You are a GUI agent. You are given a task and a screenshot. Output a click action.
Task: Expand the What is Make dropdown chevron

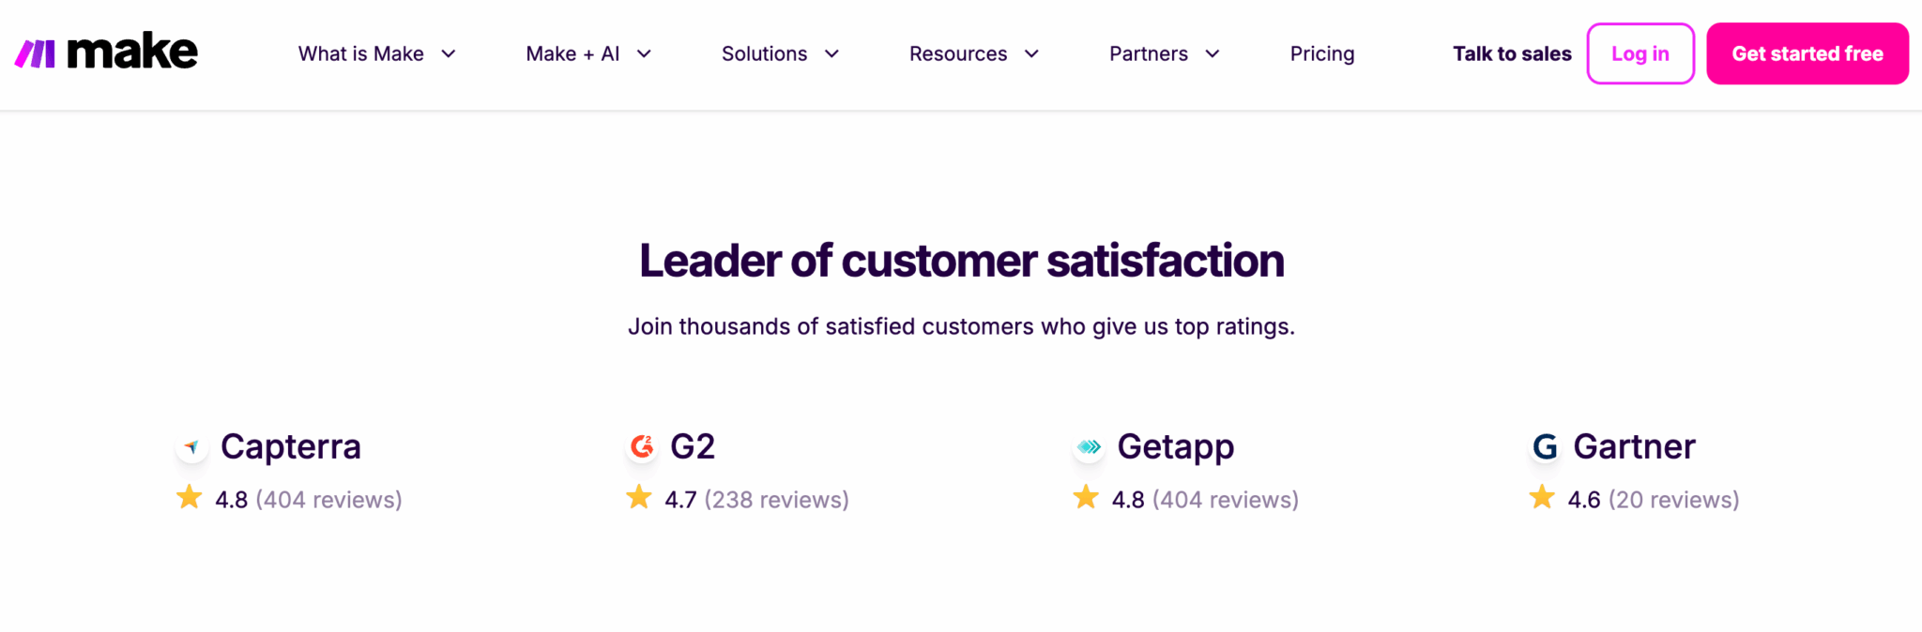449,54
